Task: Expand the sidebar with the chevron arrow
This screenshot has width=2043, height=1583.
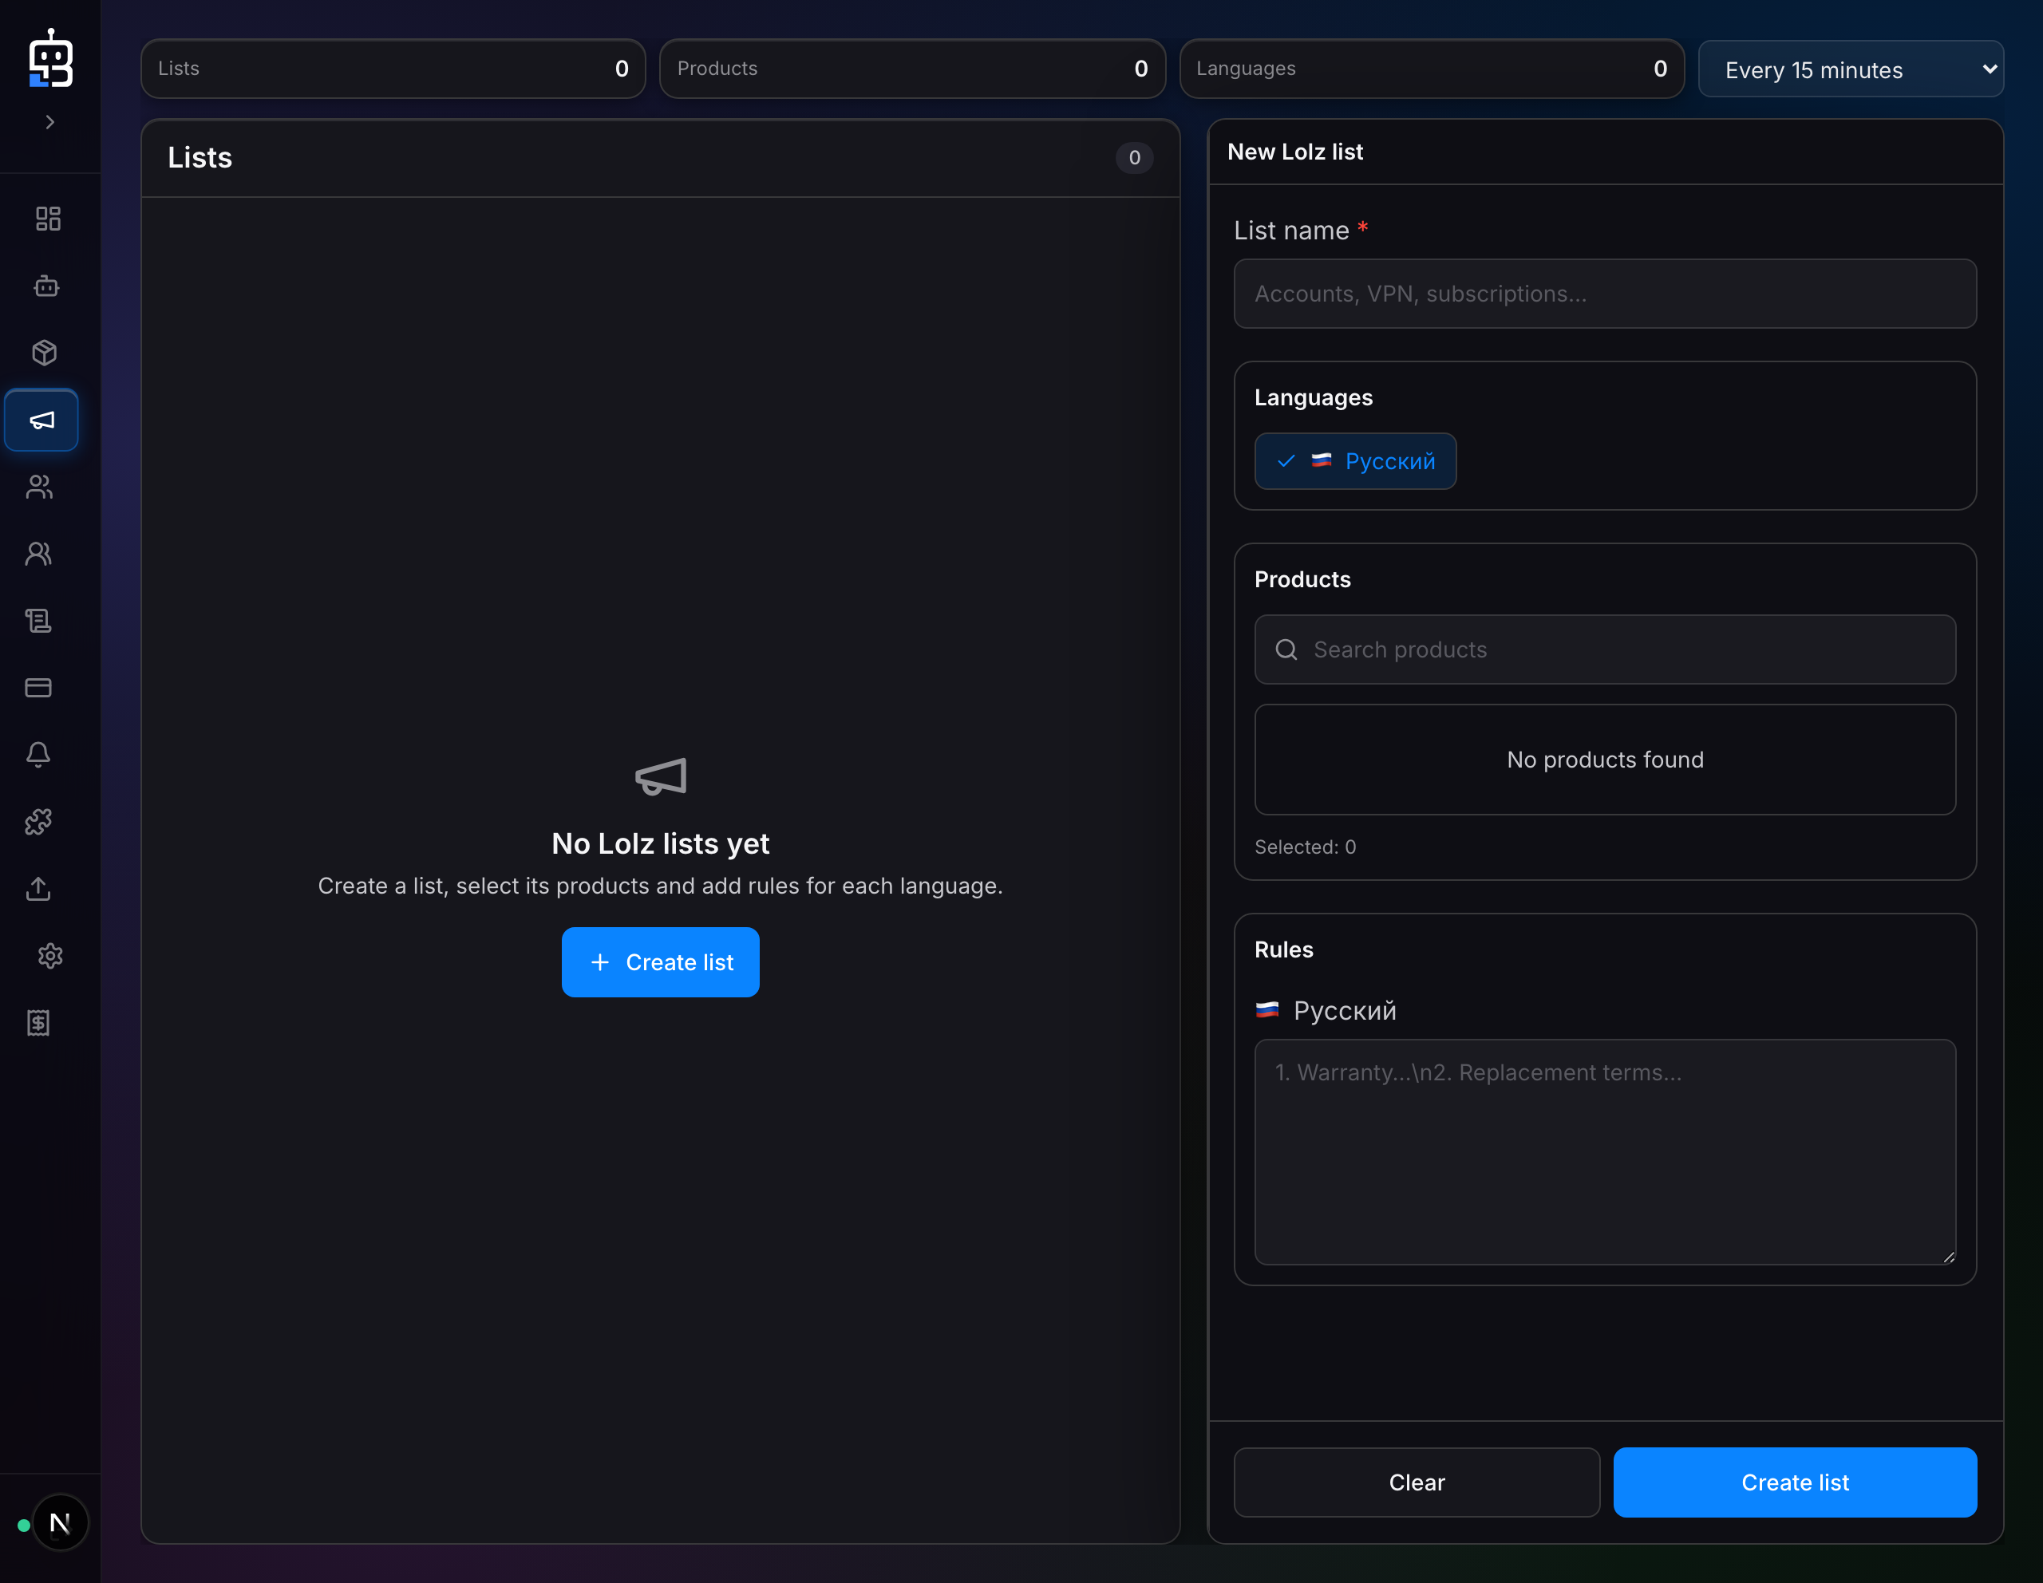Action: coord(49,121)
